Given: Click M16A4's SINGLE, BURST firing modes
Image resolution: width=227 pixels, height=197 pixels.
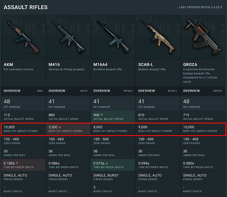Looking at the screenshot, I should coord(106,175).
